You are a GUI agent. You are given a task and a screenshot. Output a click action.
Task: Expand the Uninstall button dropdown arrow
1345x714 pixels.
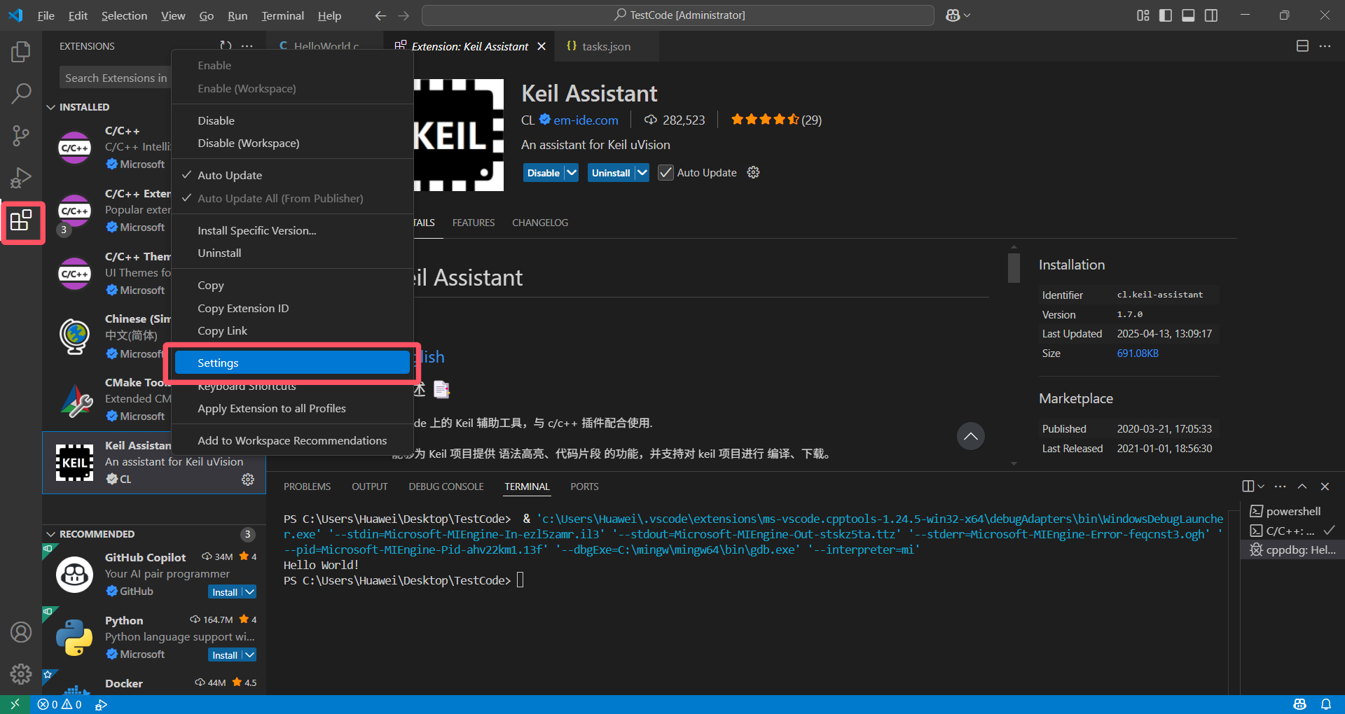coord(642,172)
